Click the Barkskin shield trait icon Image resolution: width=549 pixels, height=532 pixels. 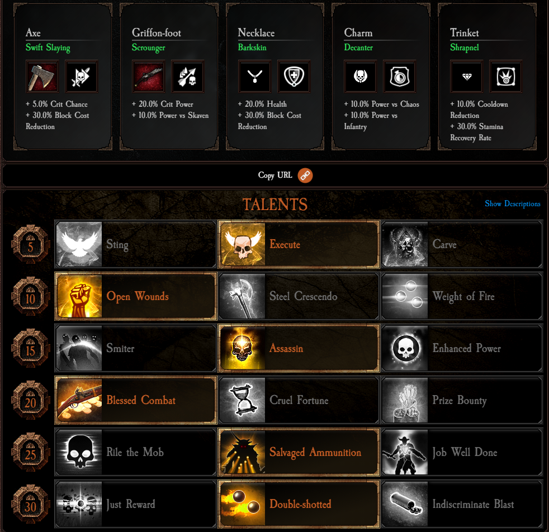pos(294,77)
